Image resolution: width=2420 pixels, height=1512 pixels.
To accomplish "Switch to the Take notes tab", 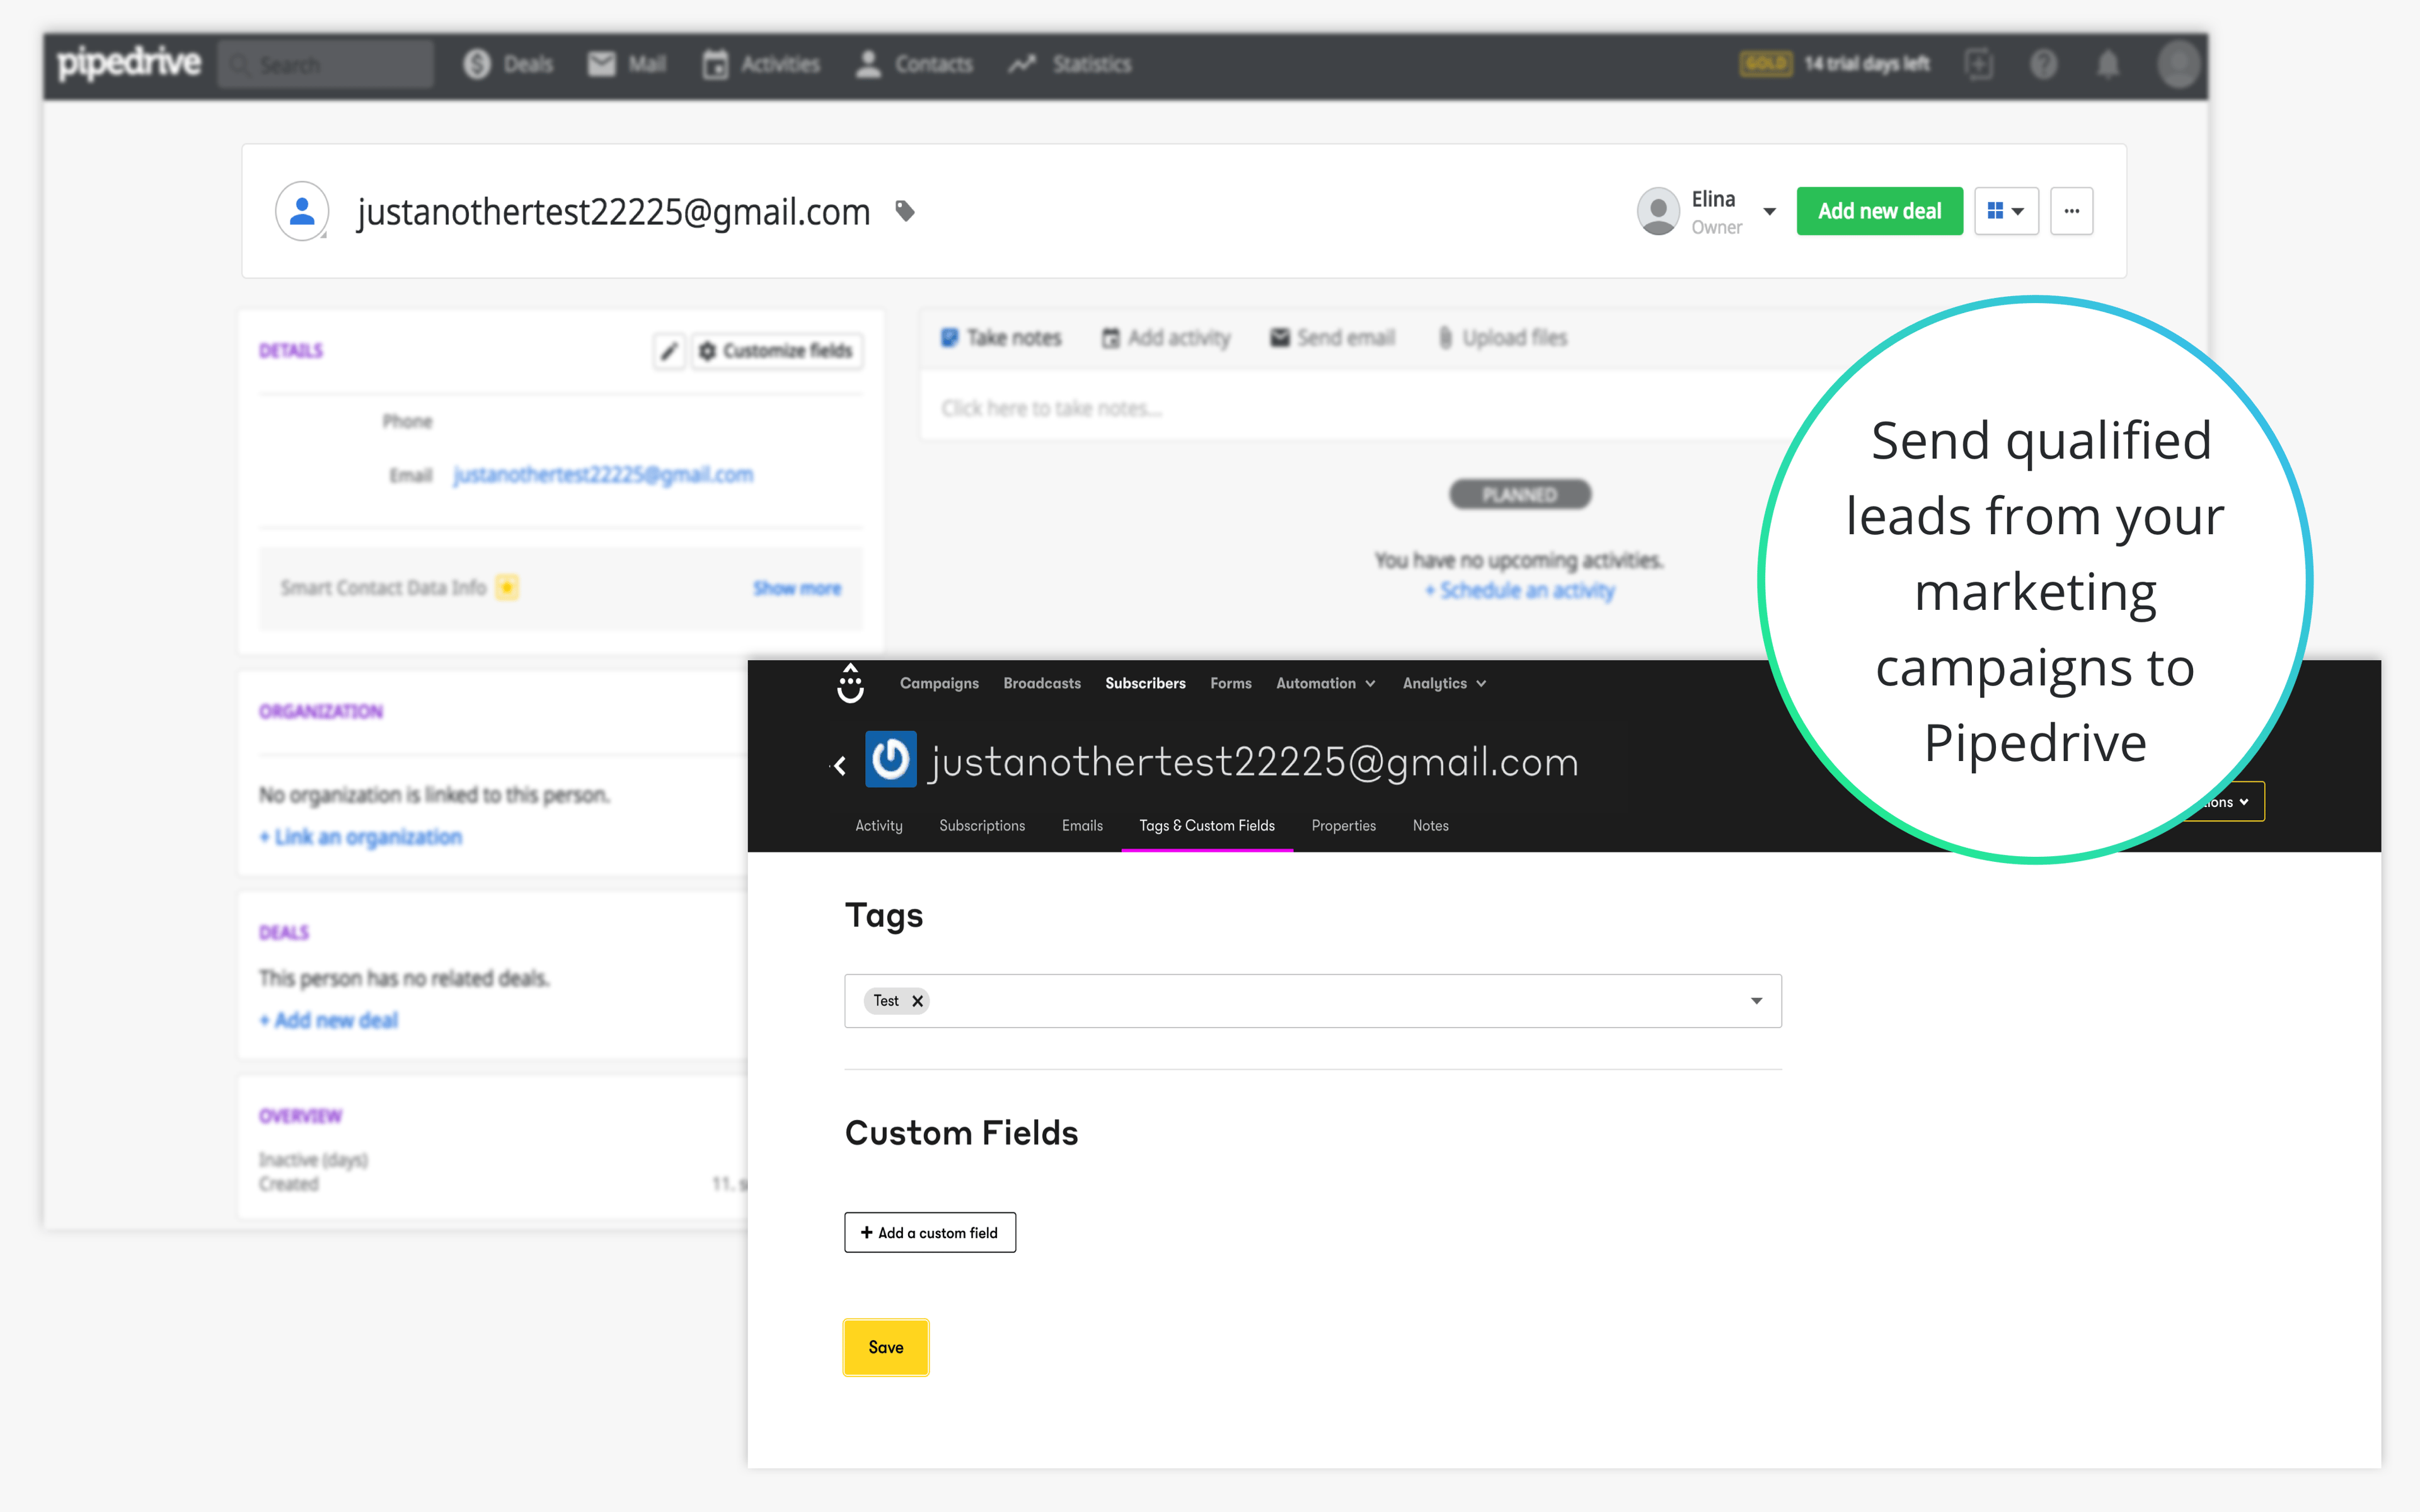I will coord(1001,338).
